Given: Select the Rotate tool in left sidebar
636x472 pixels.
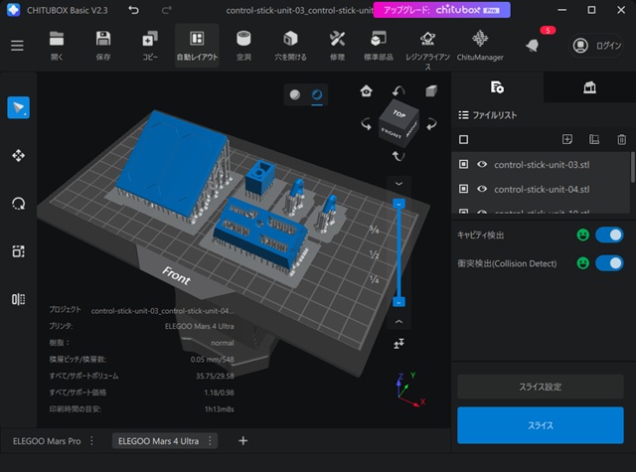Looking at the screenshot, I should click(x=18, y=203).
